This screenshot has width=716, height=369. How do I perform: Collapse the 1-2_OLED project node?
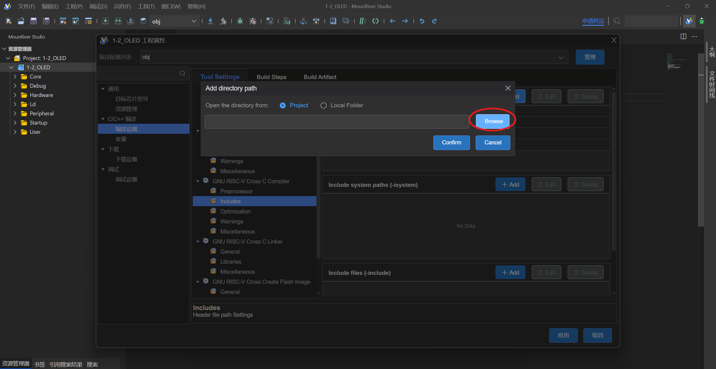(x=11, y=67)
